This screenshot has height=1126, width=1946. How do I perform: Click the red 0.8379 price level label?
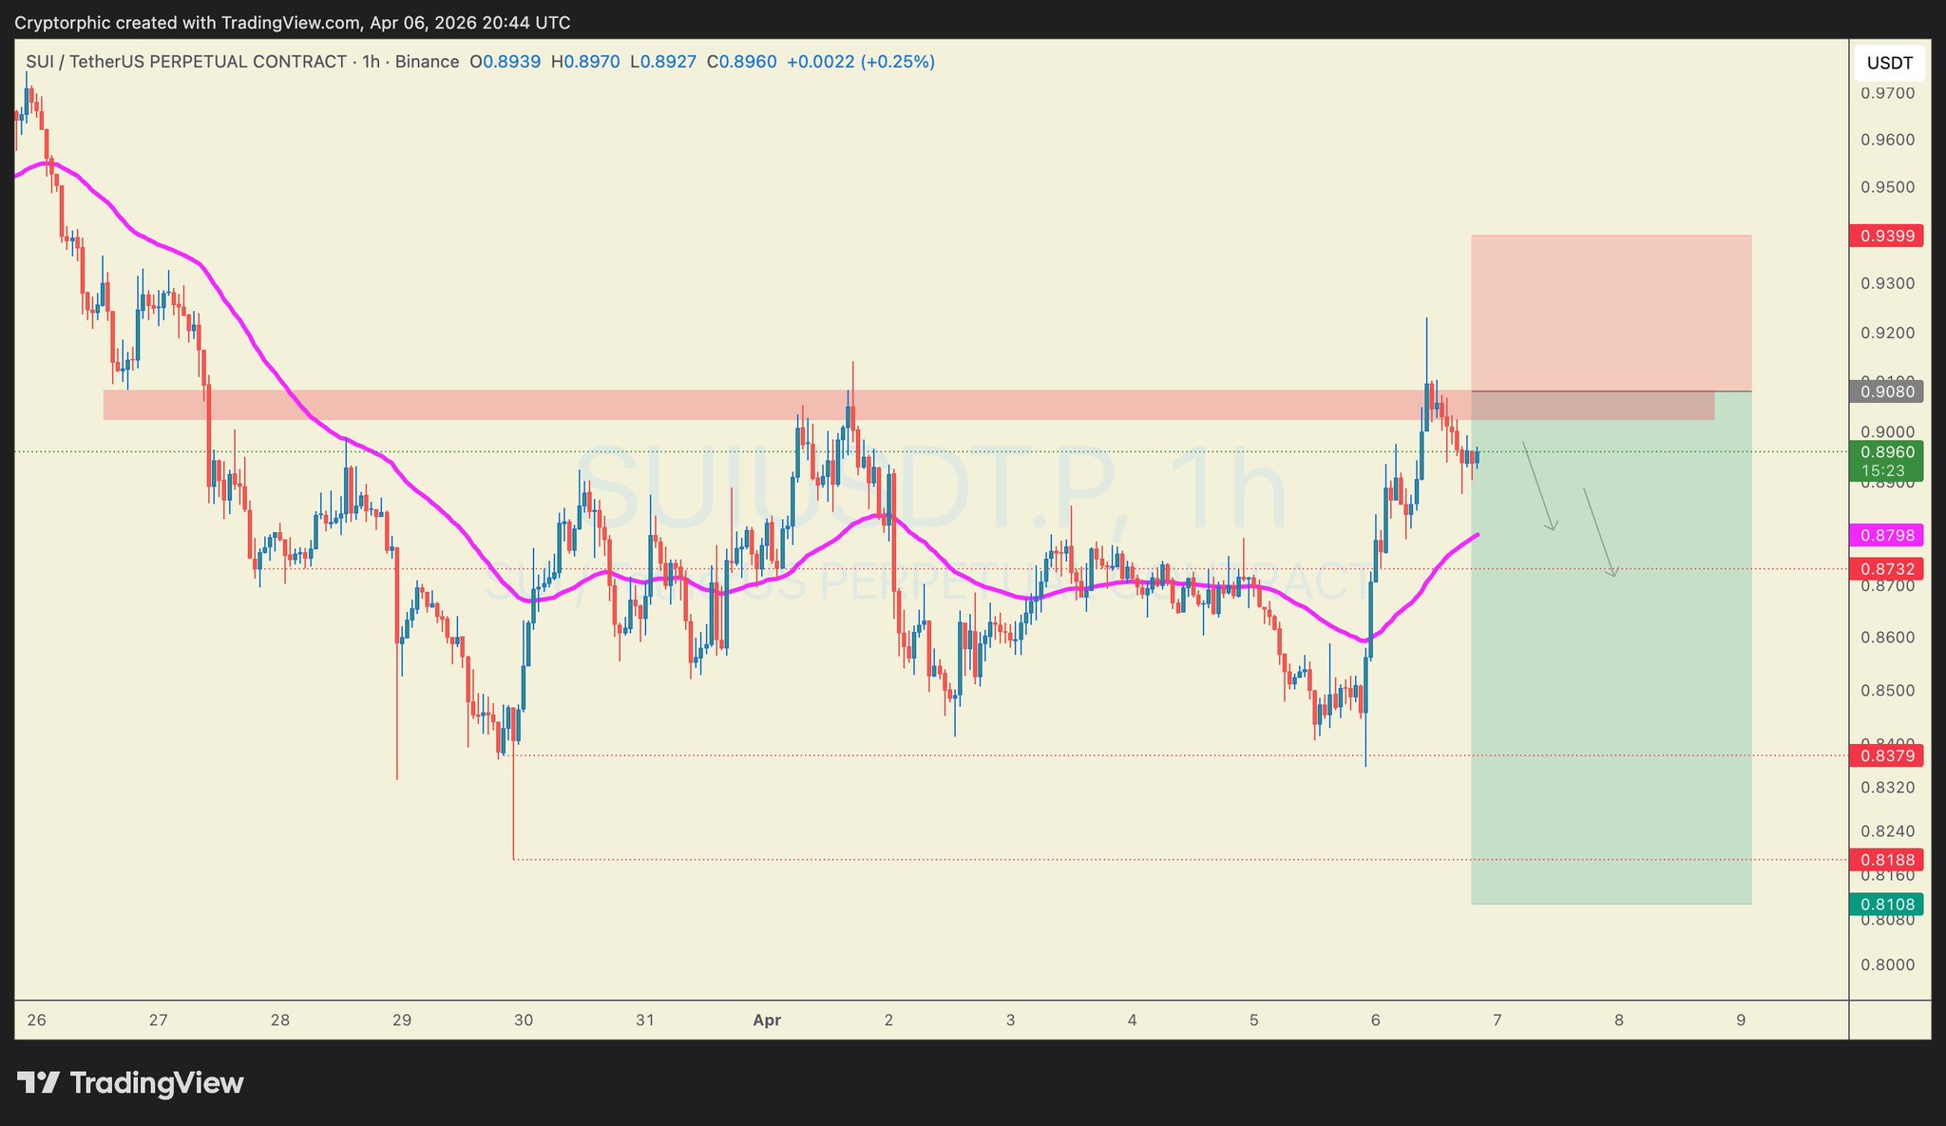tap(1886, 755)
